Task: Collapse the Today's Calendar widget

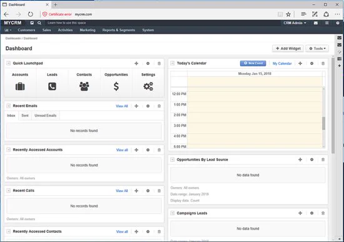Action: point(173,63)
